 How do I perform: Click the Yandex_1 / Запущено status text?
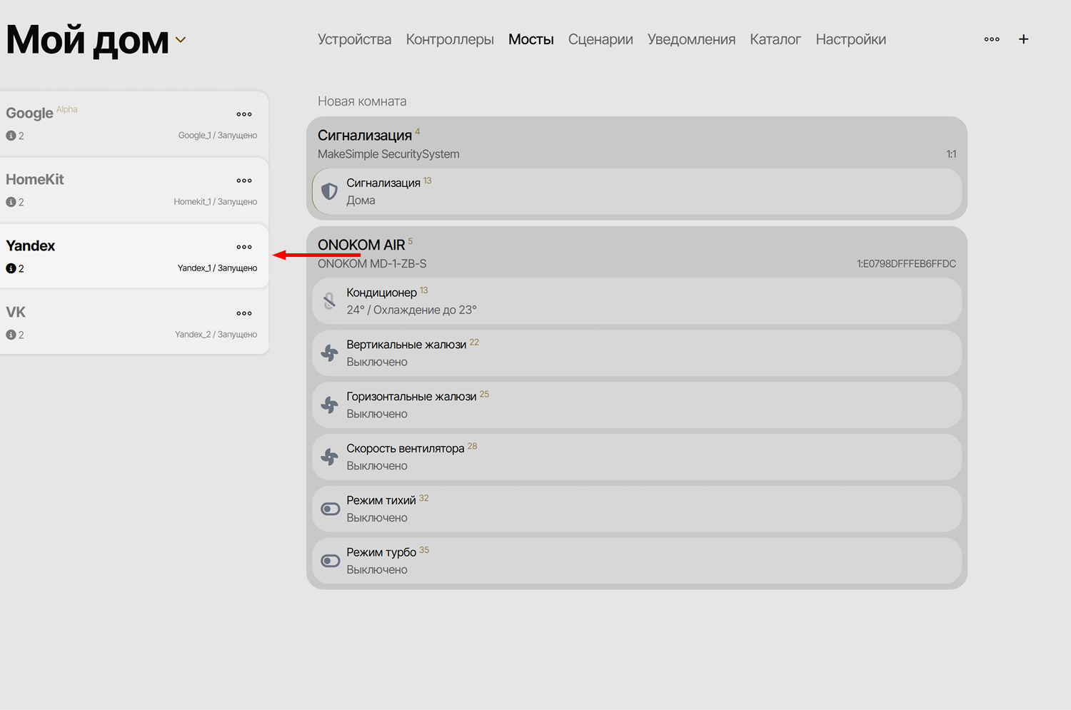click(218, 268)
